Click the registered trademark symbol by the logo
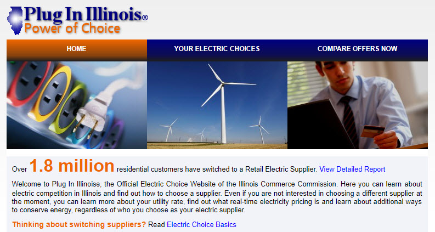Screen dimensions: 435x232 pos(145,18)
